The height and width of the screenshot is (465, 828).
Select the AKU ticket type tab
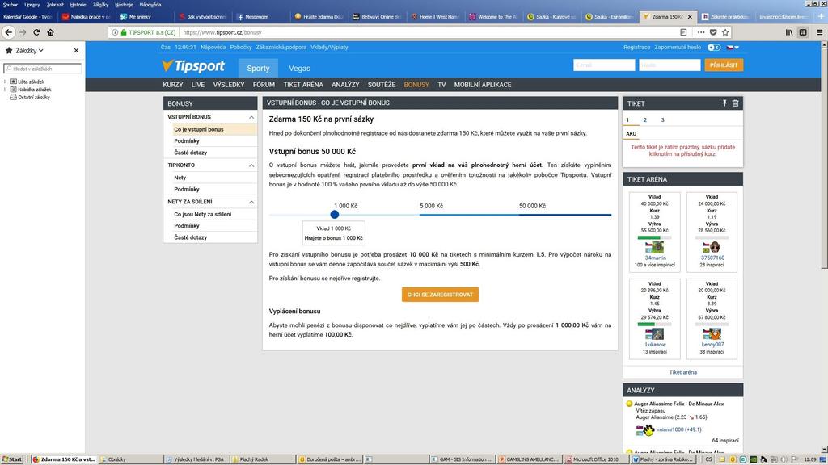point(631,133)
